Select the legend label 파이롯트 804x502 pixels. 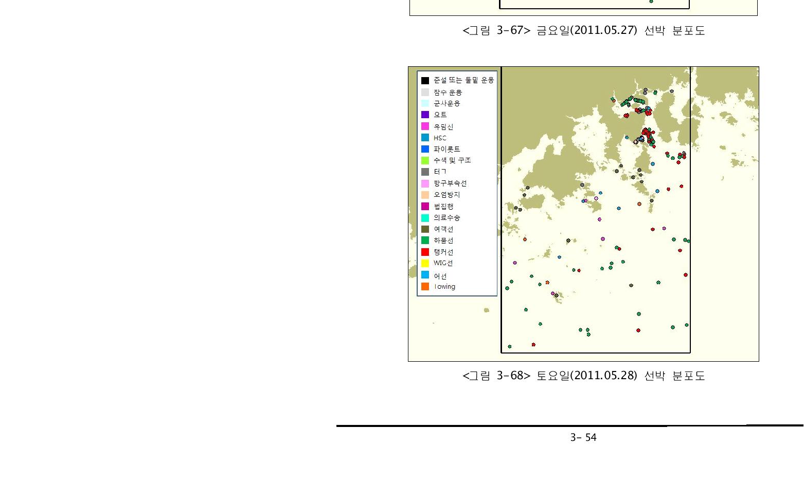(x=446, y=149)
